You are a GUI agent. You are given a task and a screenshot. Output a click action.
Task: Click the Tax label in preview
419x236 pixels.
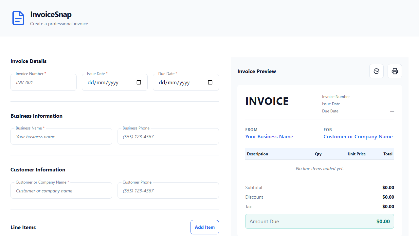click(x=248, y=207)
